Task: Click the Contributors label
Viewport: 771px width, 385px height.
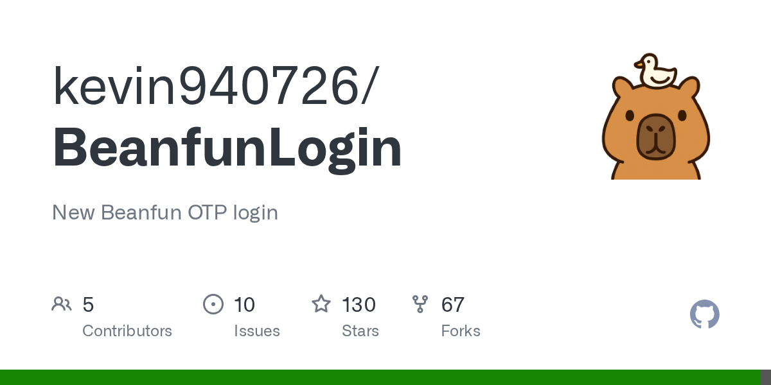Action: point(127,331)
